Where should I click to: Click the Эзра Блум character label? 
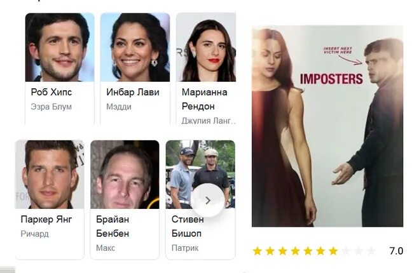point(52,107)
